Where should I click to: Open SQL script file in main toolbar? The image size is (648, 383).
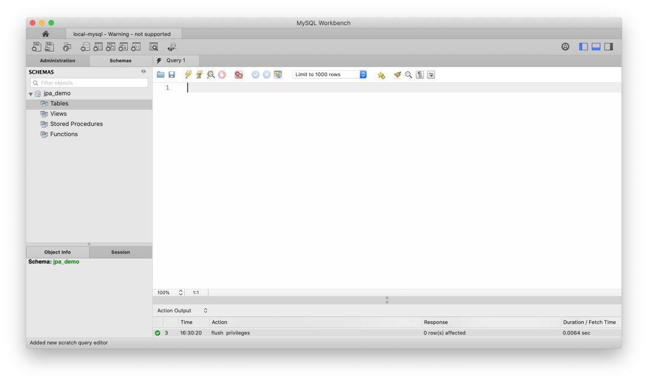pos(49,47)
